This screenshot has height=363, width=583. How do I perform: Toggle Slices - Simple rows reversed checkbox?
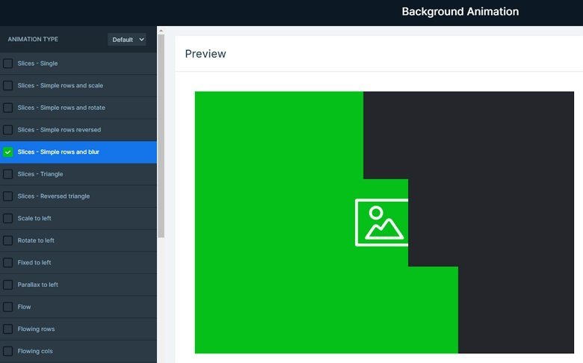(x=7, y=130)
